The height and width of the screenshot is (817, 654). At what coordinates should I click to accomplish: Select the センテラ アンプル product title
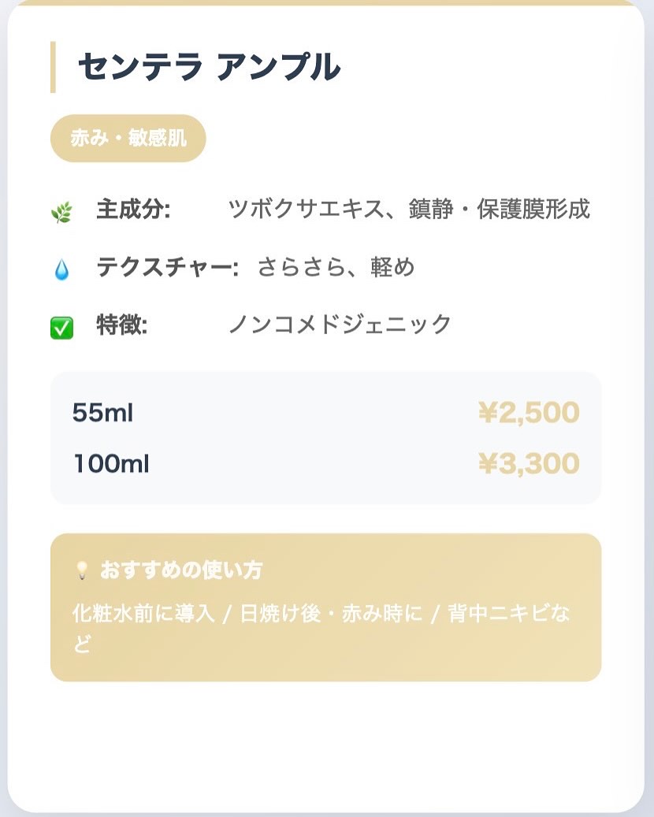coord(209,67)
